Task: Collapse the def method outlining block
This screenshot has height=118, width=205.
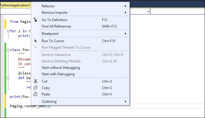Action: coord(8,78)
